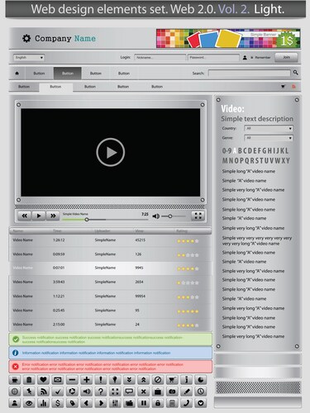The height and width of the screenshot is (413, 310).
Task: Click the phone handset icon
Action: pos(186,403)
